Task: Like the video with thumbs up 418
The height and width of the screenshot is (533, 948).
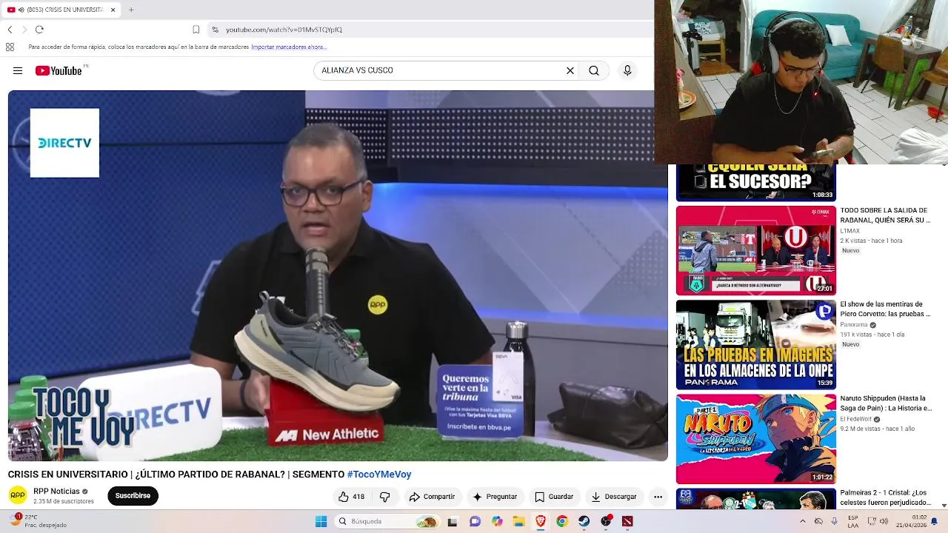Action: [352, 497]
